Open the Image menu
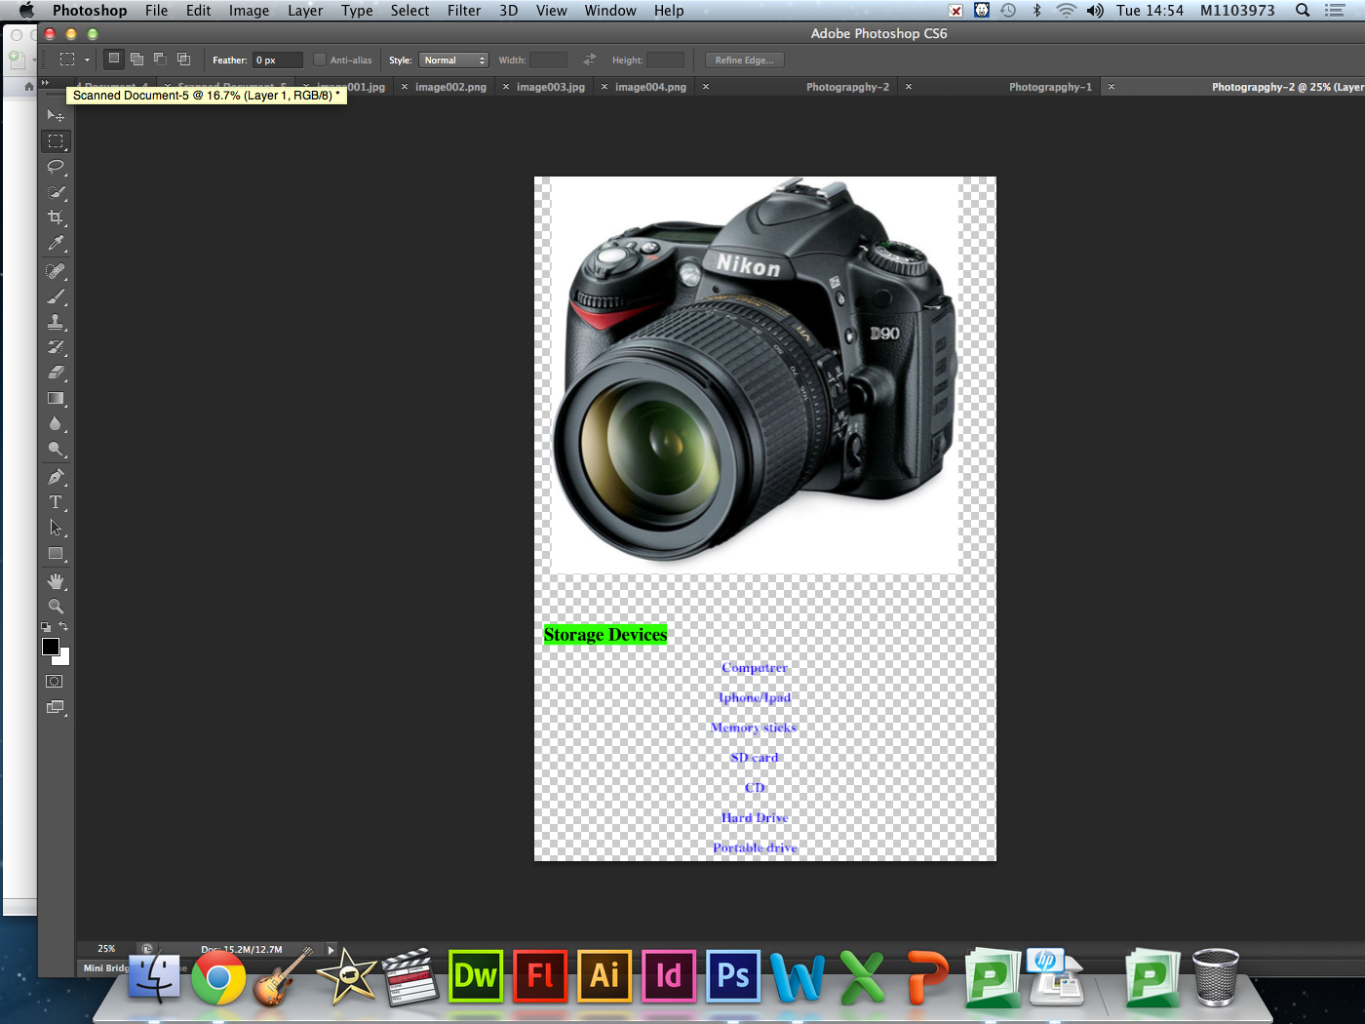 [249, 11]
